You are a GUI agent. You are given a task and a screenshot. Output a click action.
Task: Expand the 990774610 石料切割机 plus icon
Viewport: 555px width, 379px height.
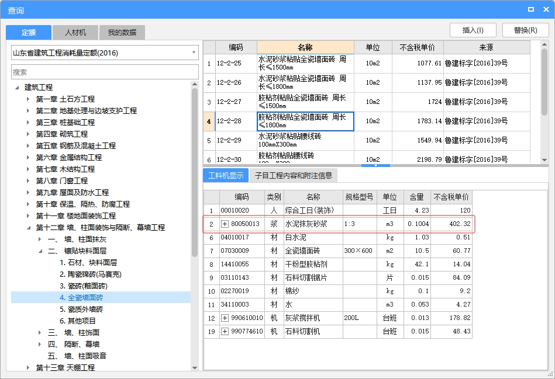[225, 331]
